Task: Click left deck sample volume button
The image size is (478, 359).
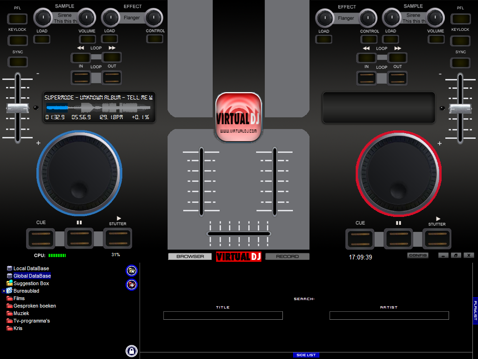Action: click(x=87, y=39)
